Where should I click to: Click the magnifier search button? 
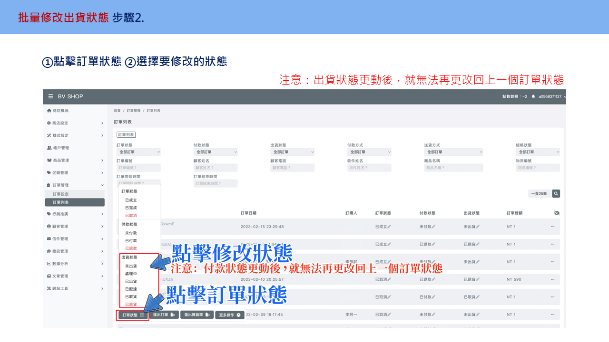pos(556,193)
